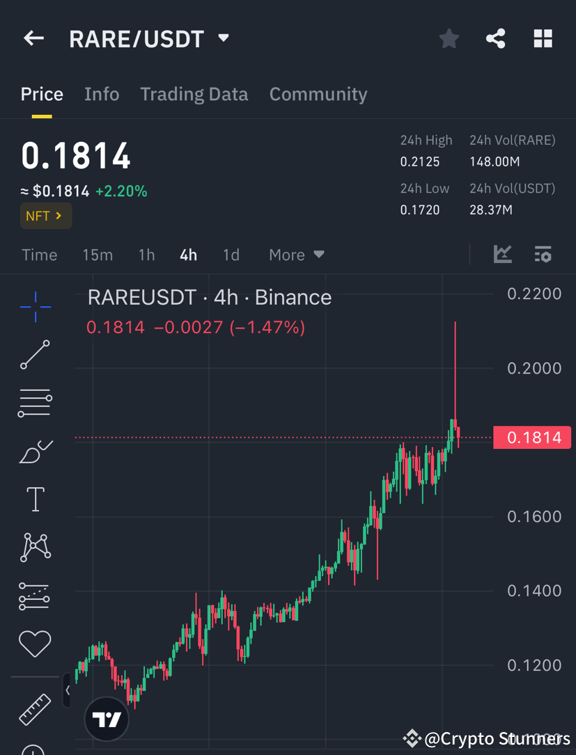Open chart type selector icon
This screenshot has height=755, width=576.
click(x=503, y=255)
